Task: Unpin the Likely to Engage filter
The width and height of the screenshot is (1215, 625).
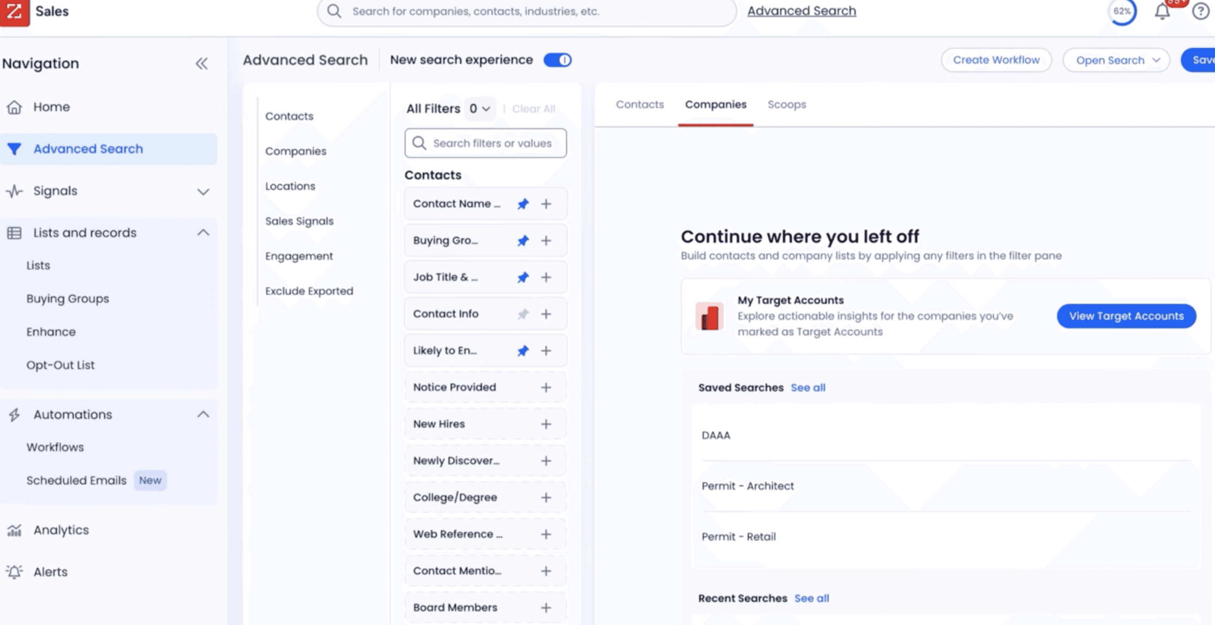Action: pos(523,351)
